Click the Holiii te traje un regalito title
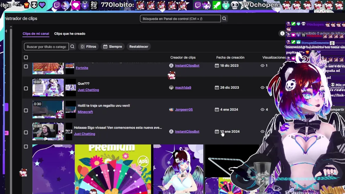345x194 pixels. click(x=104, y=106)
